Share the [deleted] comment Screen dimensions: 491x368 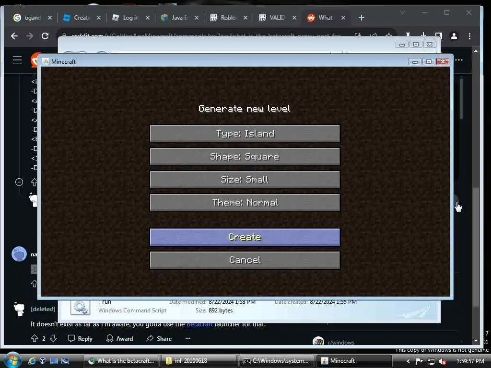pyautogui.click(x=159, y=339)
